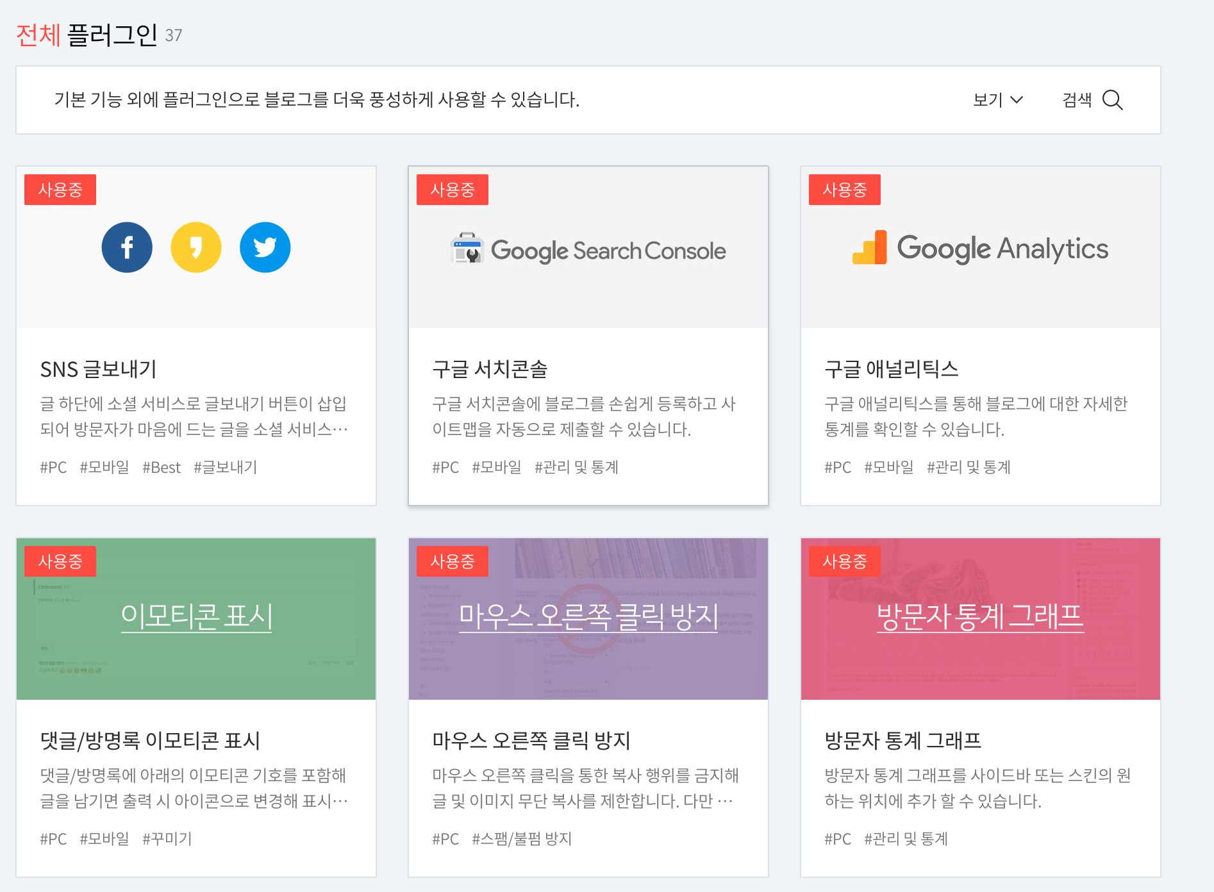Image resolution: width=1214 pixels, height=892 pixels.
Task: Click the #Best tag on SNS card
Action: tap(162, 468)
